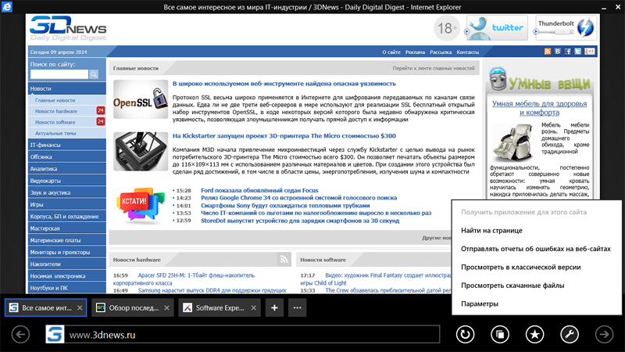Open 'Игры' sidebar category
The image size is (625, 352).
(67, 204)
